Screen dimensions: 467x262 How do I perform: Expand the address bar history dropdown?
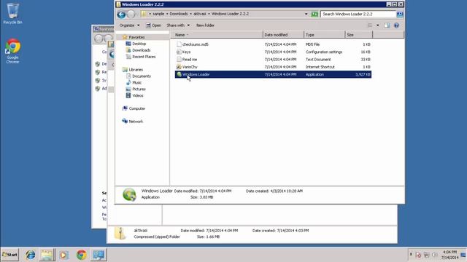click(x=306, y=14)
